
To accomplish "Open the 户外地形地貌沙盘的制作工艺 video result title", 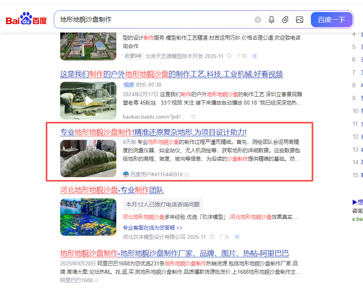I will click(171, 74).
